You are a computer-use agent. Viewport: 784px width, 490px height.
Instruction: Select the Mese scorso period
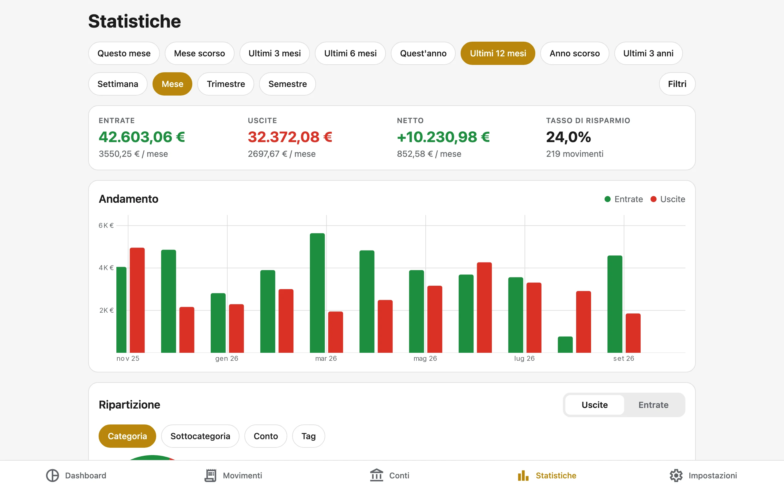pyautogui.click(x=200, y=53)
